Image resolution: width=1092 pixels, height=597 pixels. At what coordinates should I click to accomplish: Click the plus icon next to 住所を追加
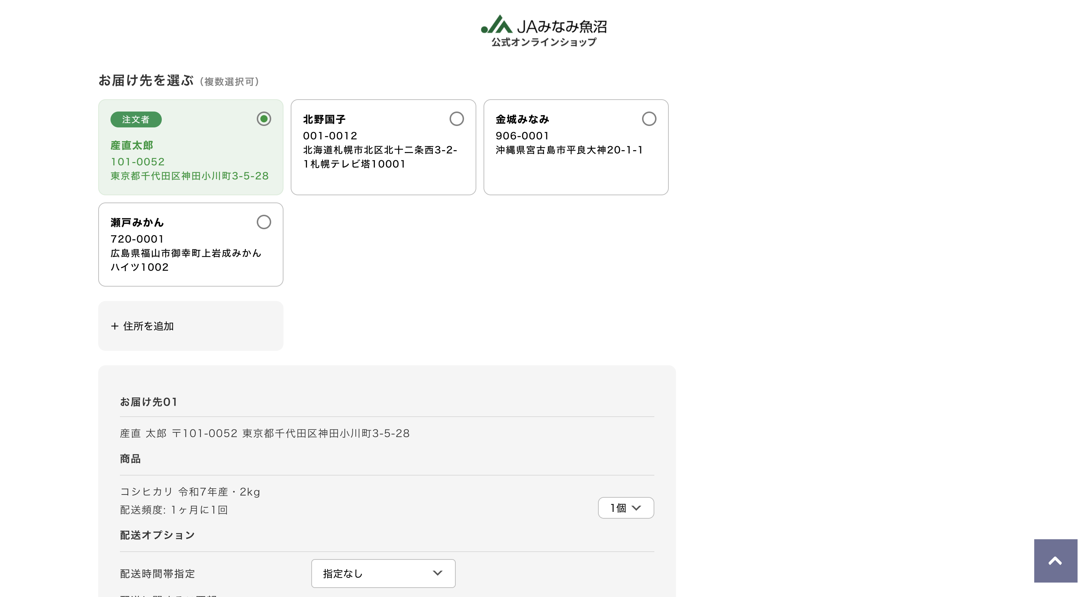[x=115, y=326]
